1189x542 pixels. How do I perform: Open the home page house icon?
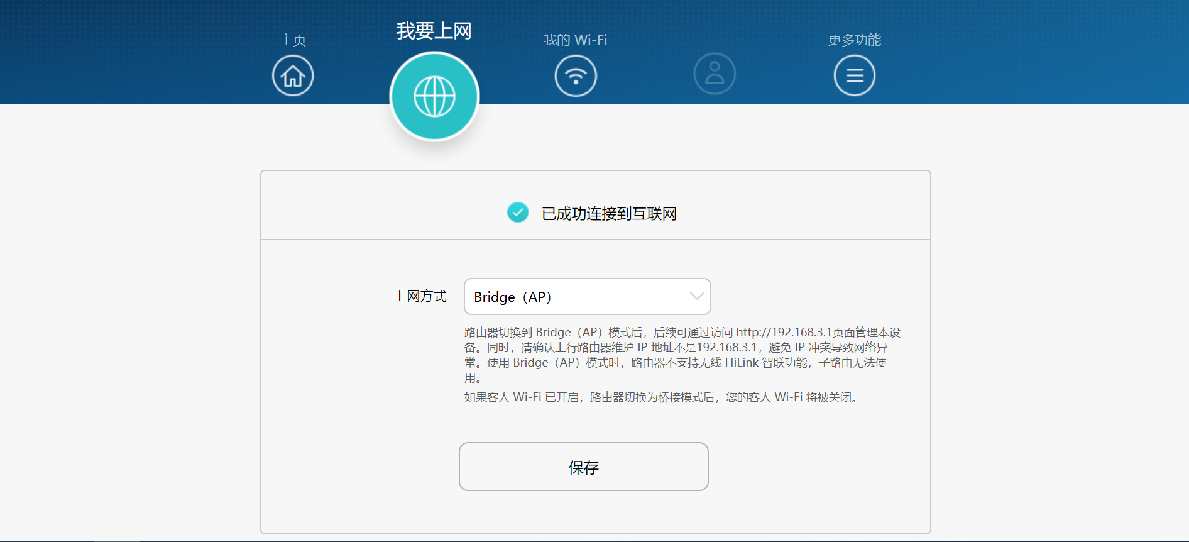(x=293, y=75)
